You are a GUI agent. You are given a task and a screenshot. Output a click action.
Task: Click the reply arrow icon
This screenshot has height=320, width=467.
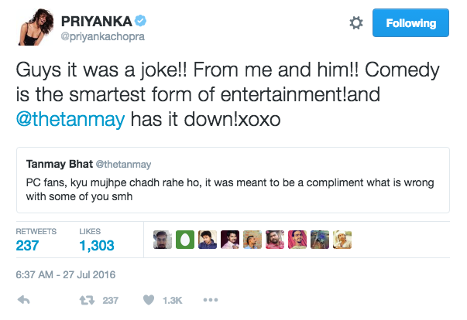(24, 300)
